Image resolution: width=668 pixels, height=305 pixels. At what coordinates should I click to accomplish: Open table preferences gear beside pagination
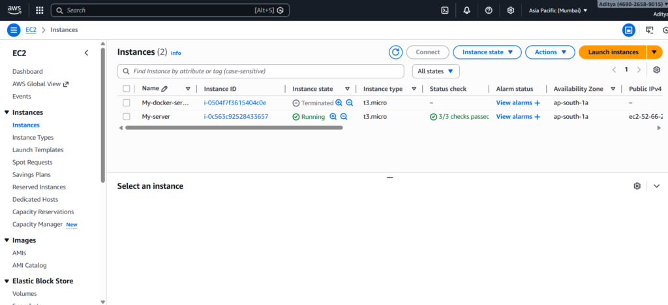[x=656, y=70]
